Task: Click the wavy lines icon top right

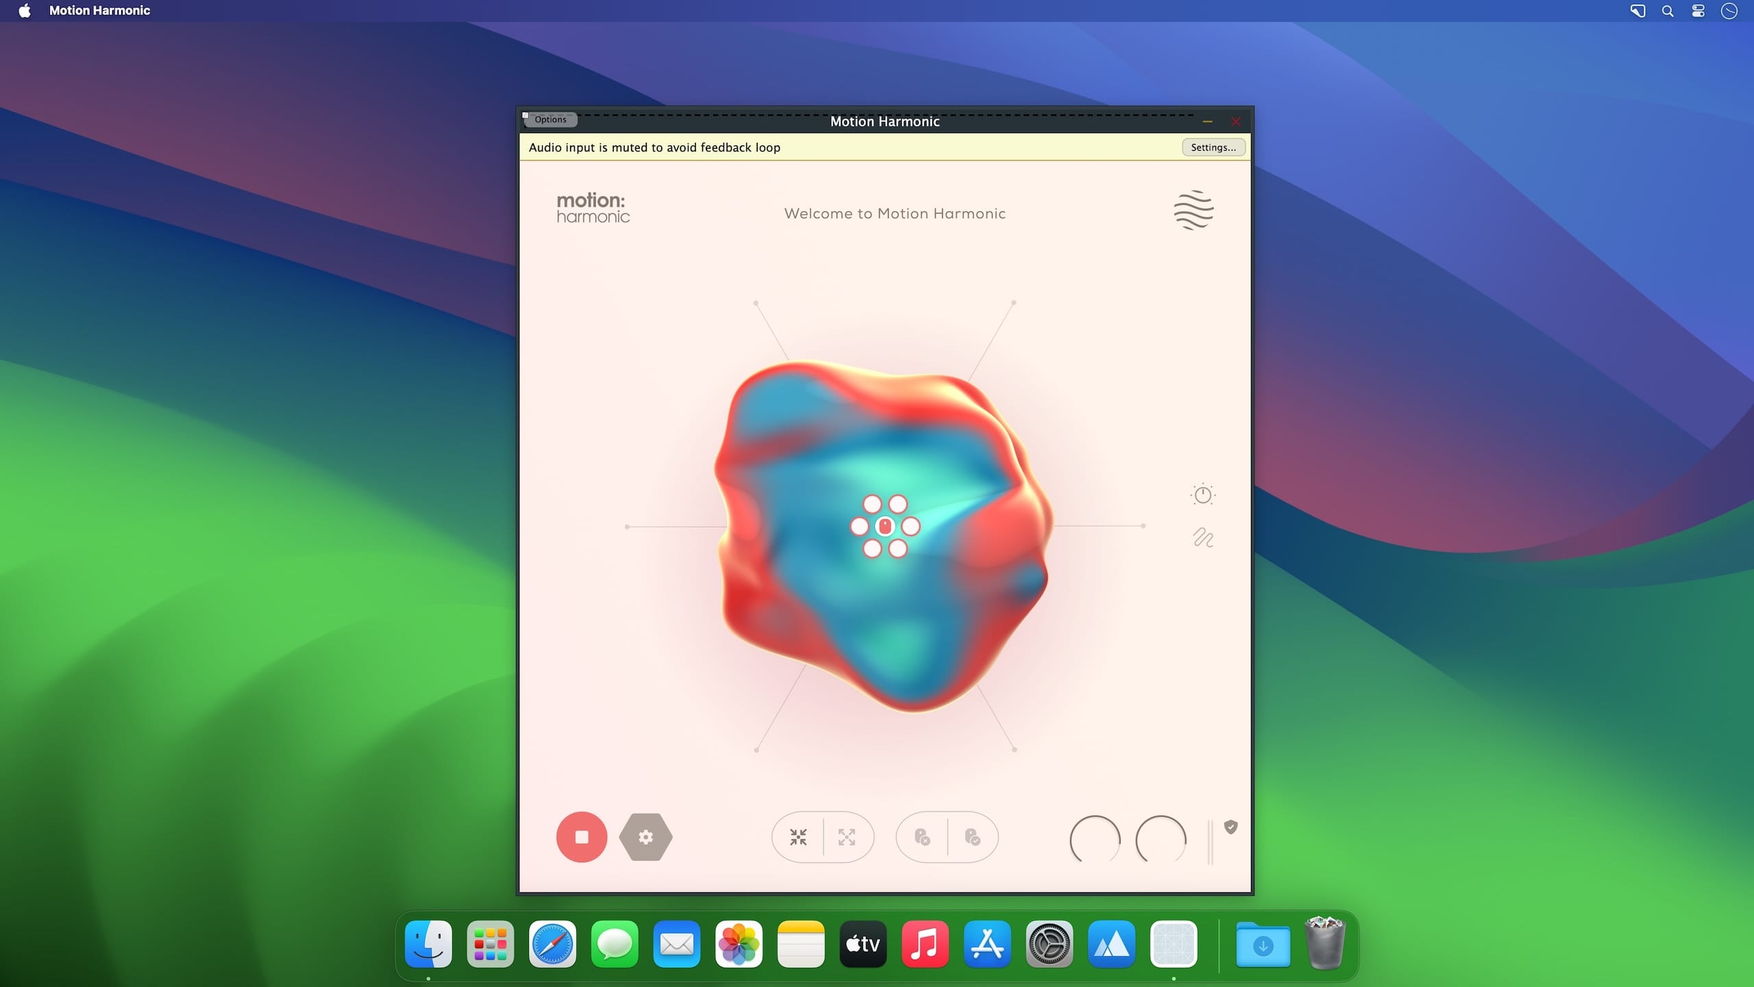Action: [x=1194, y=210]
